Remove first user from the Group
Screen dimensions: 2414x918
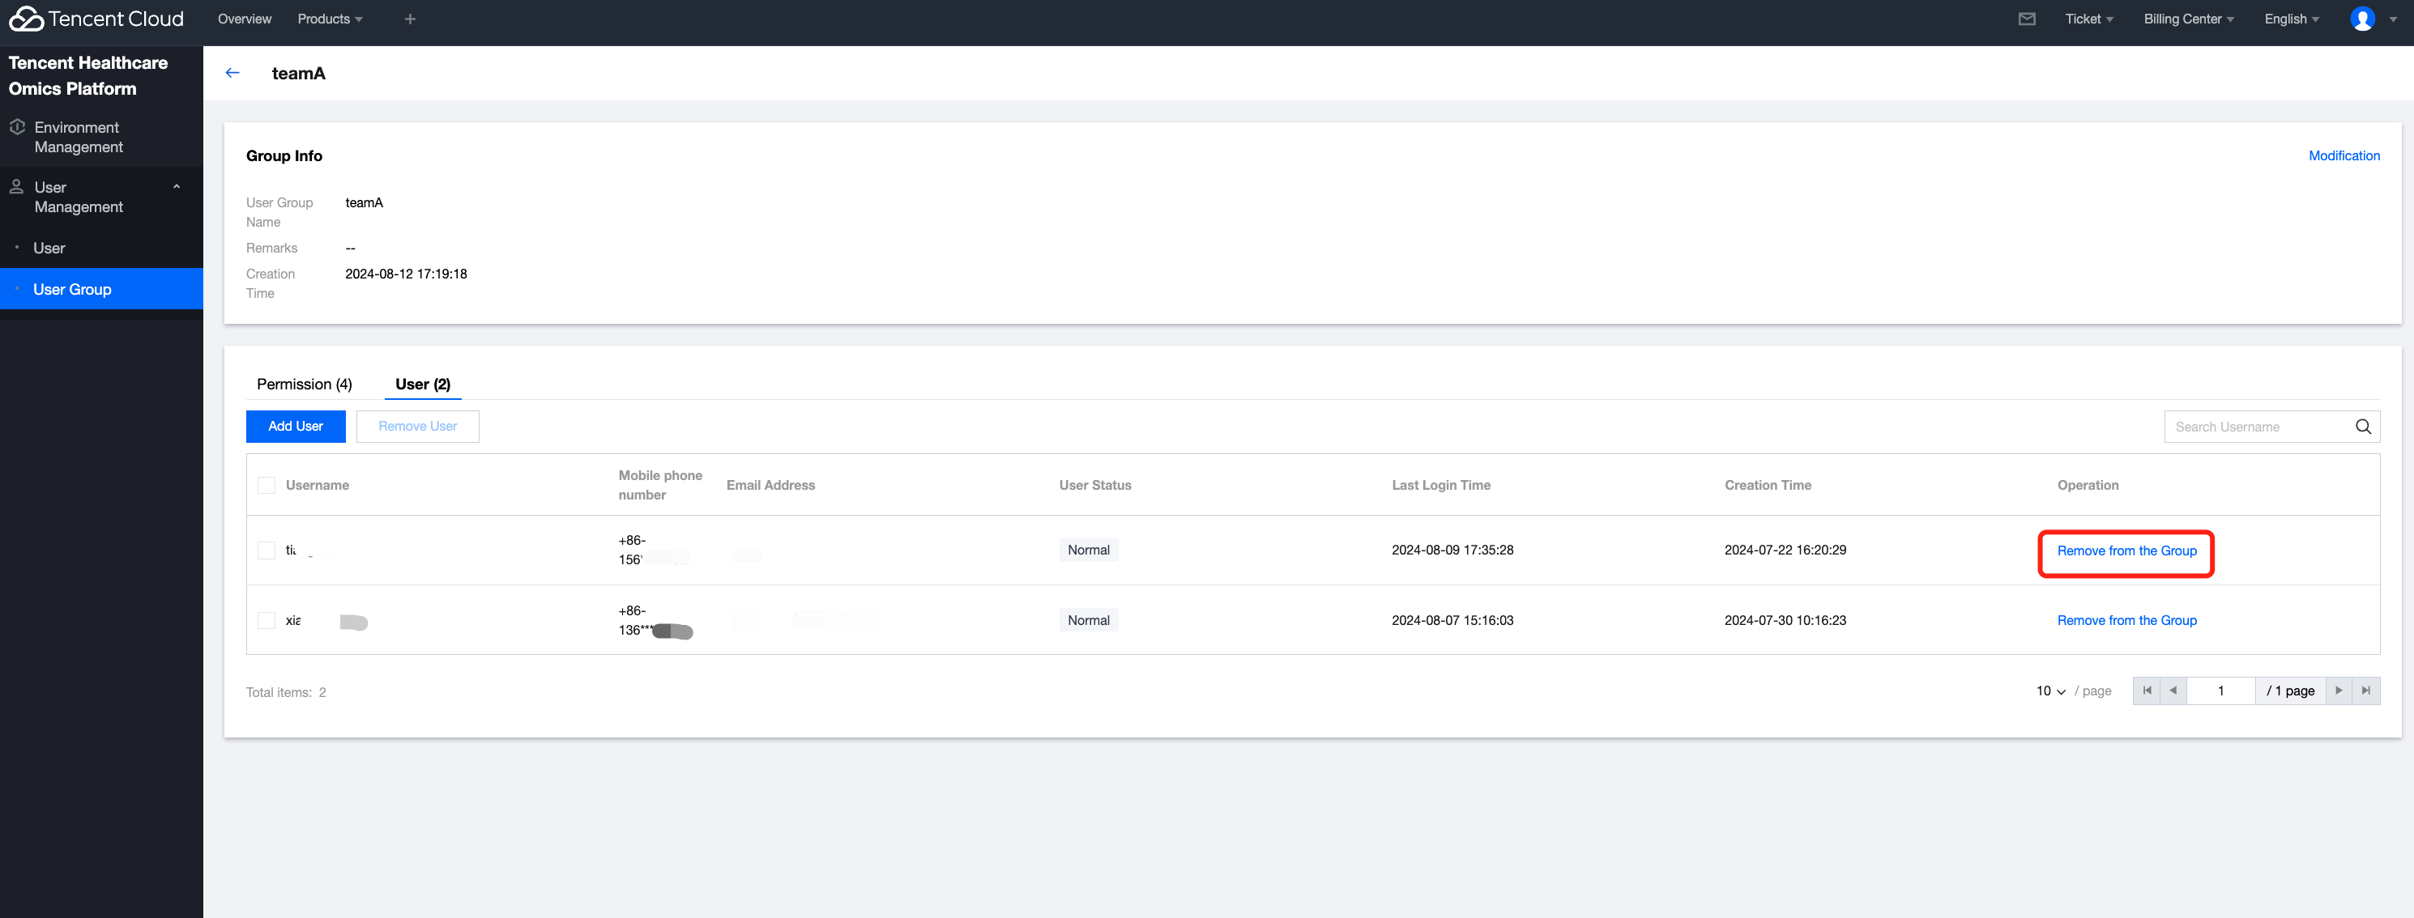pyautogui.click(x=2126, y=550)
